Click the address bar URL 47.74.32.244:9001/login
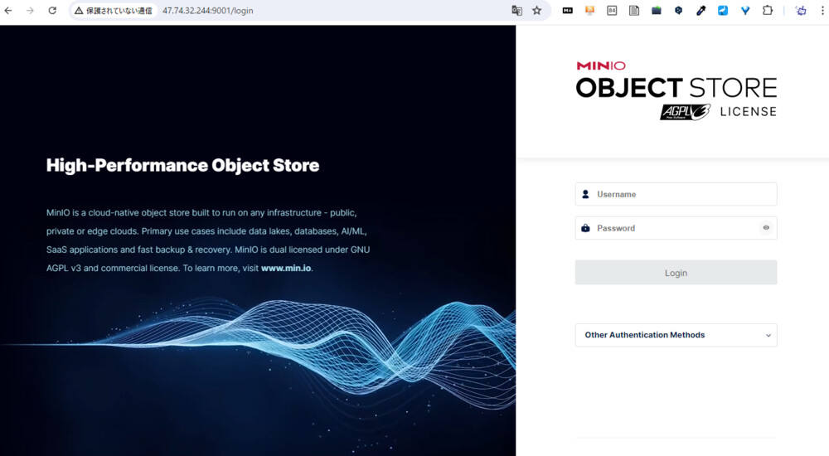 pos(208,11)
